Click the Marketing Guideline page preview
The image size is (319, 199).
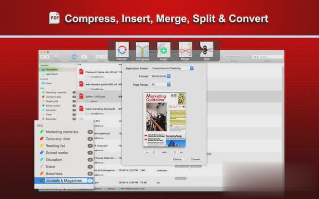click(x=165, y=119)
